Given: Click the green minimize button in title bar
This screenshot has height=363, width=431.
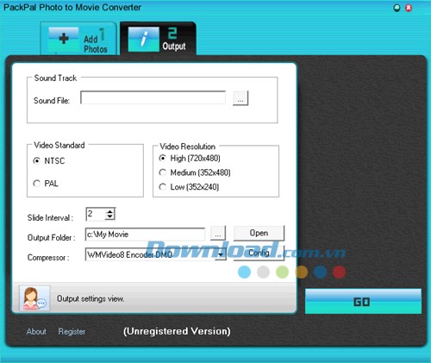Looking at the screenshot, I should [397, 8].
